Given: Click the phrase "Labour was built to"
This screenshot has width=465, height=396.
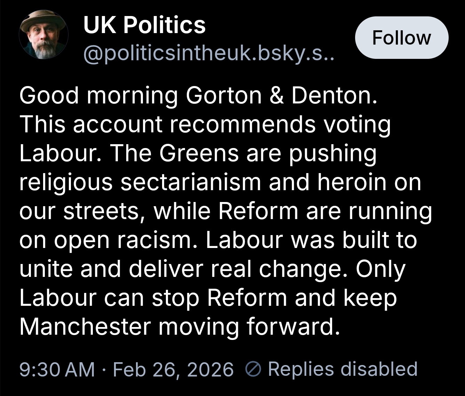Looking at the screenshot, I should (x=311, y=240).
